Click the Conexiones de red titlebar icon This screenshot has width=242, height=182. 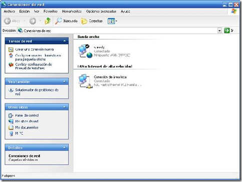[4, 5]
